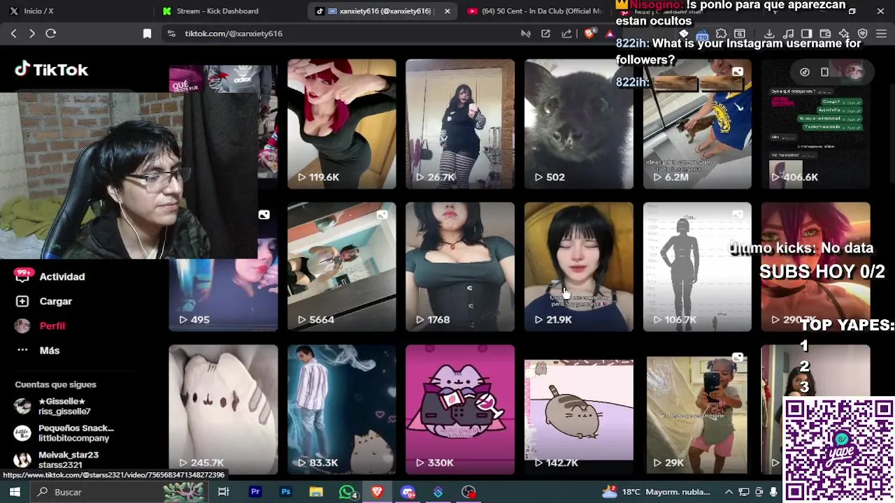Open the Windows Start menu
The width and height of the screenshot is (895, 503).
[15, 492]
